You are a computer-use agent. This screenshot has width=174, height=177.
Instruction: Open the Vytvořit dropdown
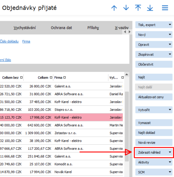[154, 110]
